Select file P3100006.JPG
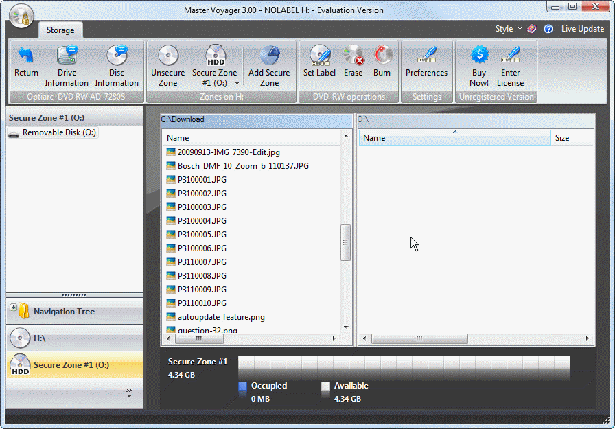This screenshot has width=615, height=429. (x=202, y=248)
